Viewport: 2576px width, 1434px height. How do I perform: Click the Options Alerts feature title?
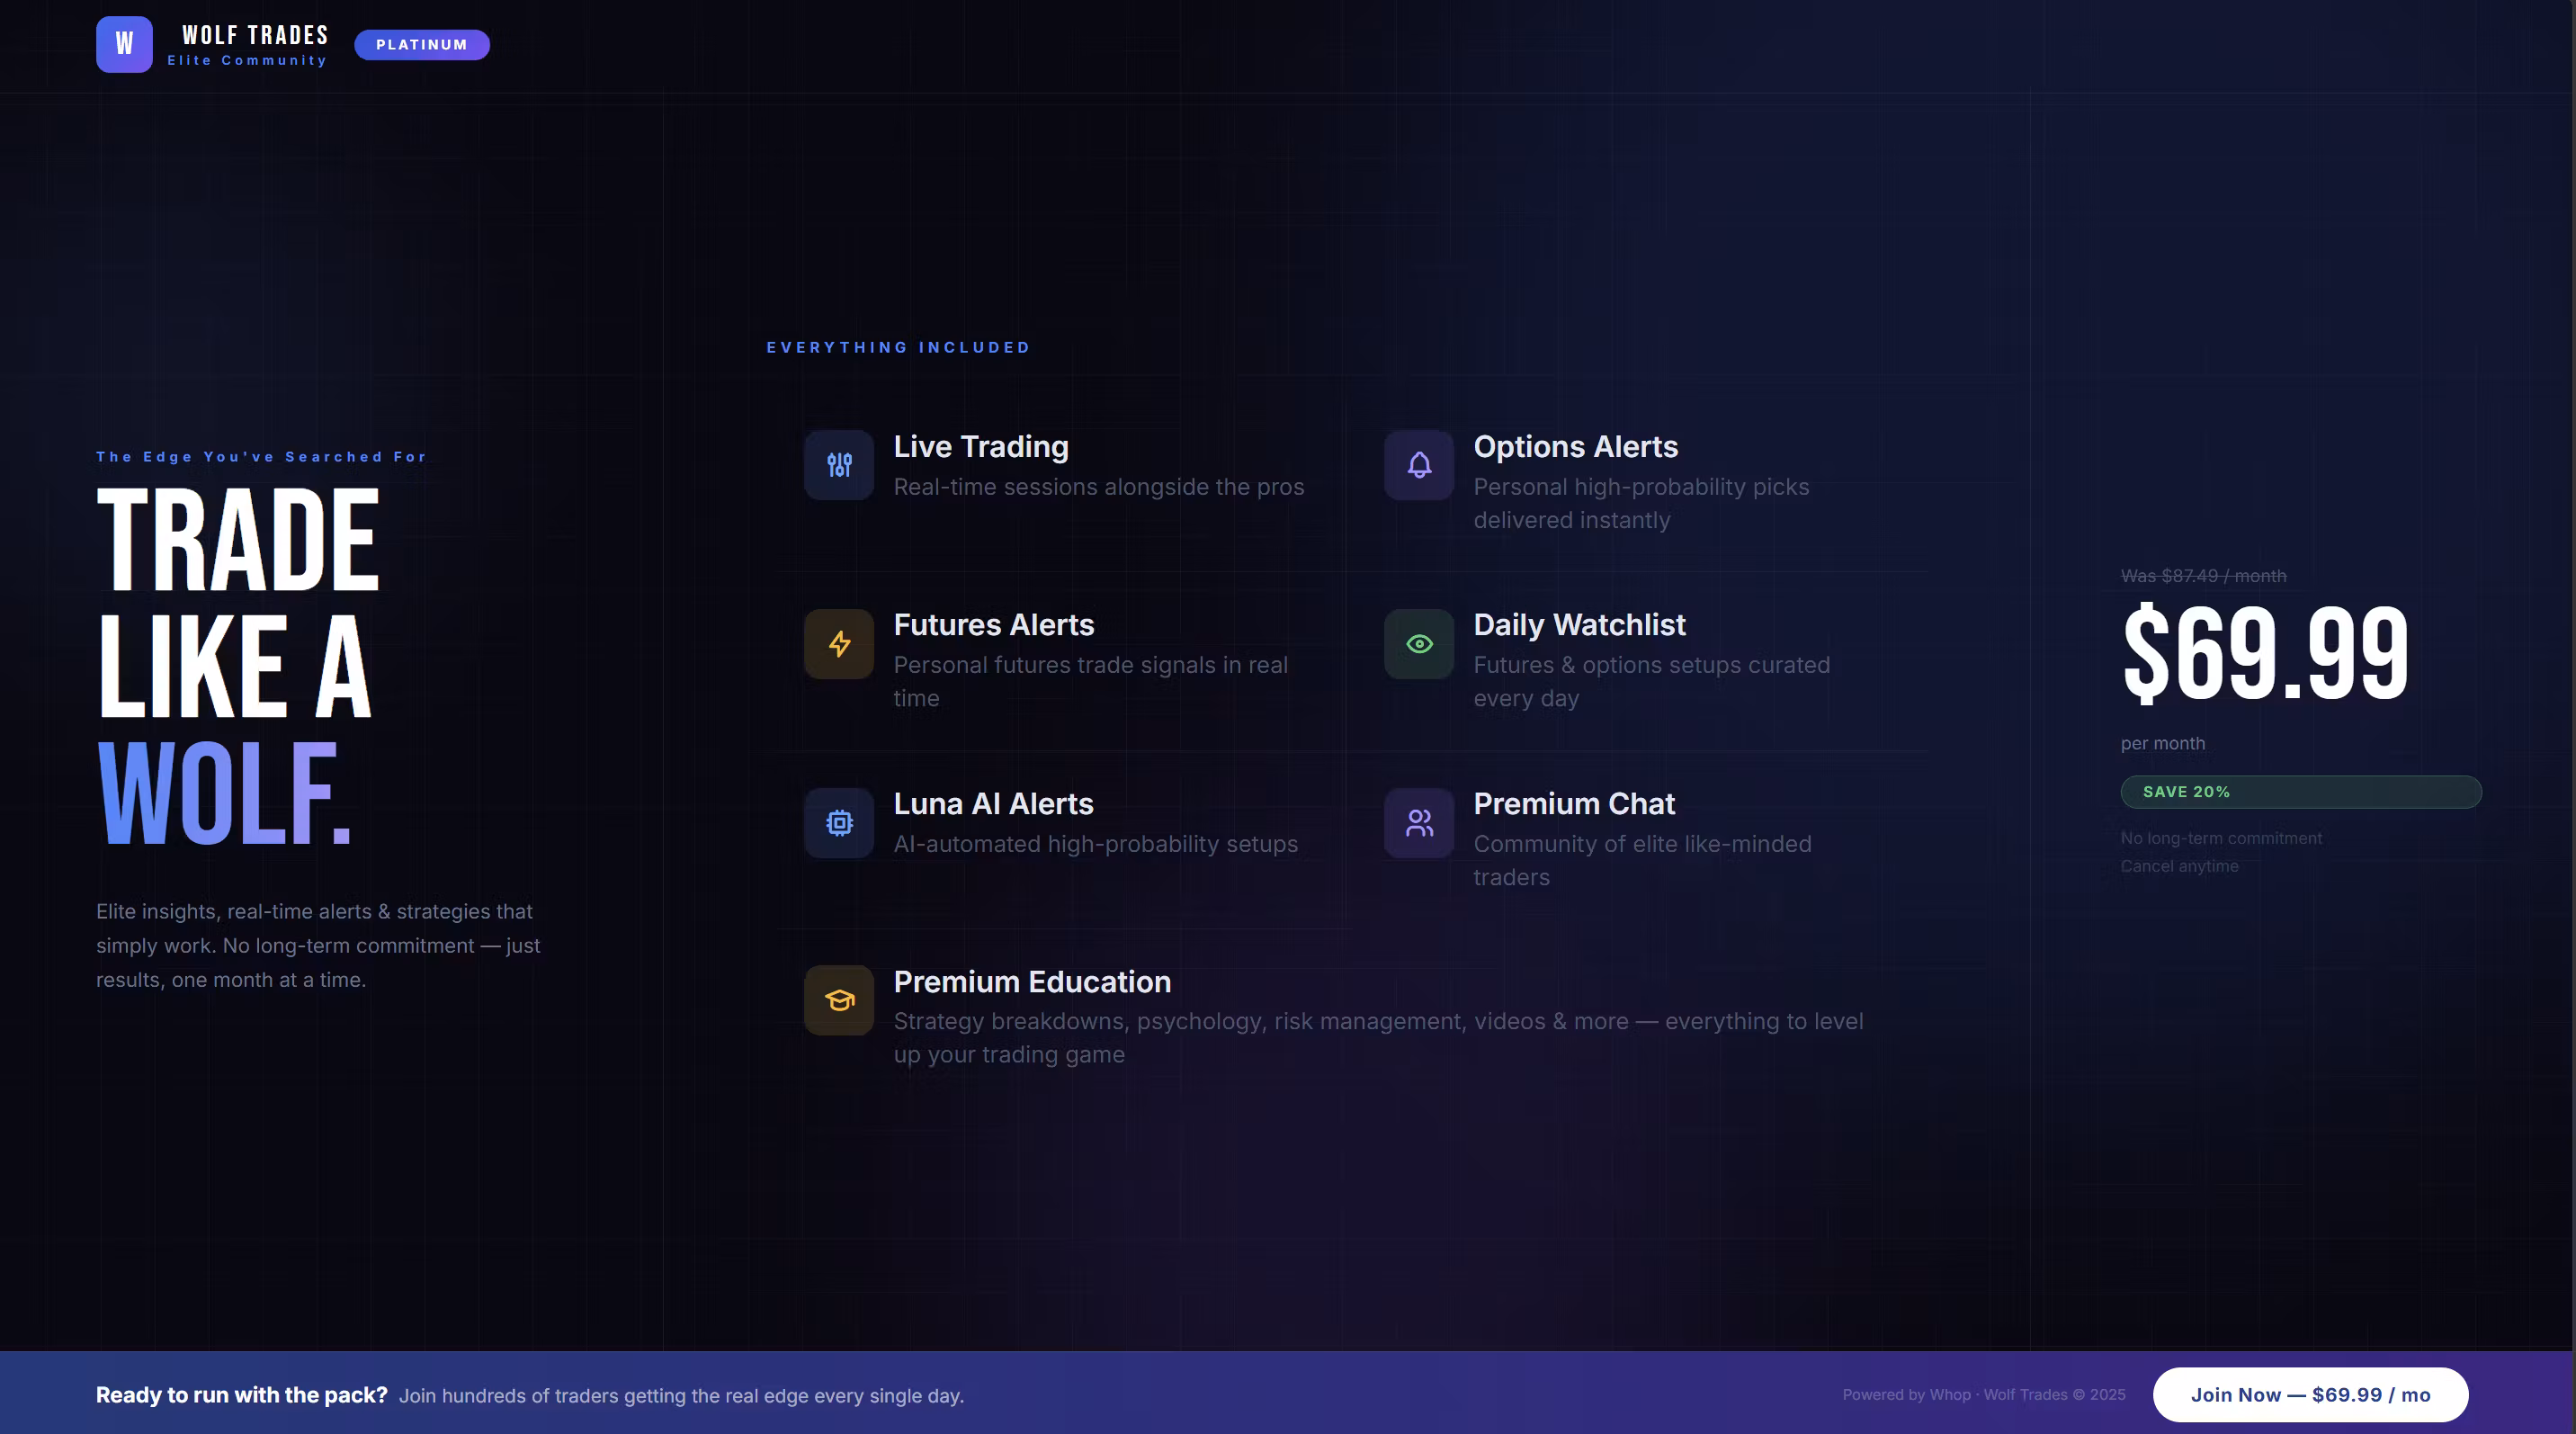[x=1576, y=447]
